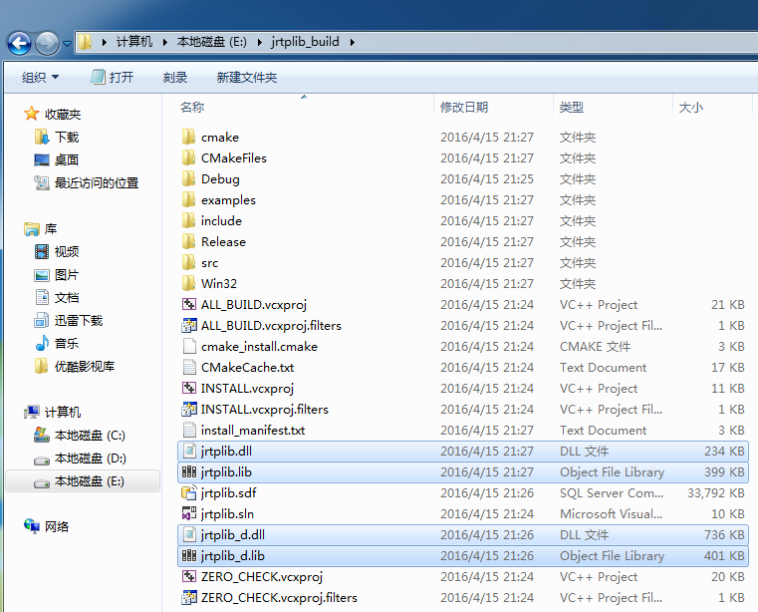Image resolution: width=758 pixels, height=612 pixels.
Task: Select file name text CMakeCache.txt
Action: pos(247,367)
